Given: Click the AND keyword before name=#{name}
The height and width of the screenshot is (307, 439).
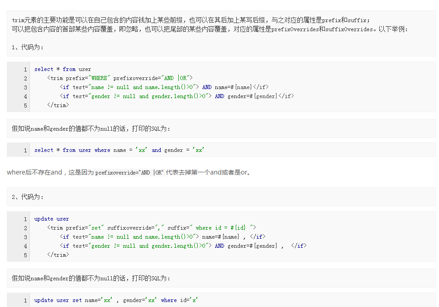Looking at the screenshot, I should [207, 87].
